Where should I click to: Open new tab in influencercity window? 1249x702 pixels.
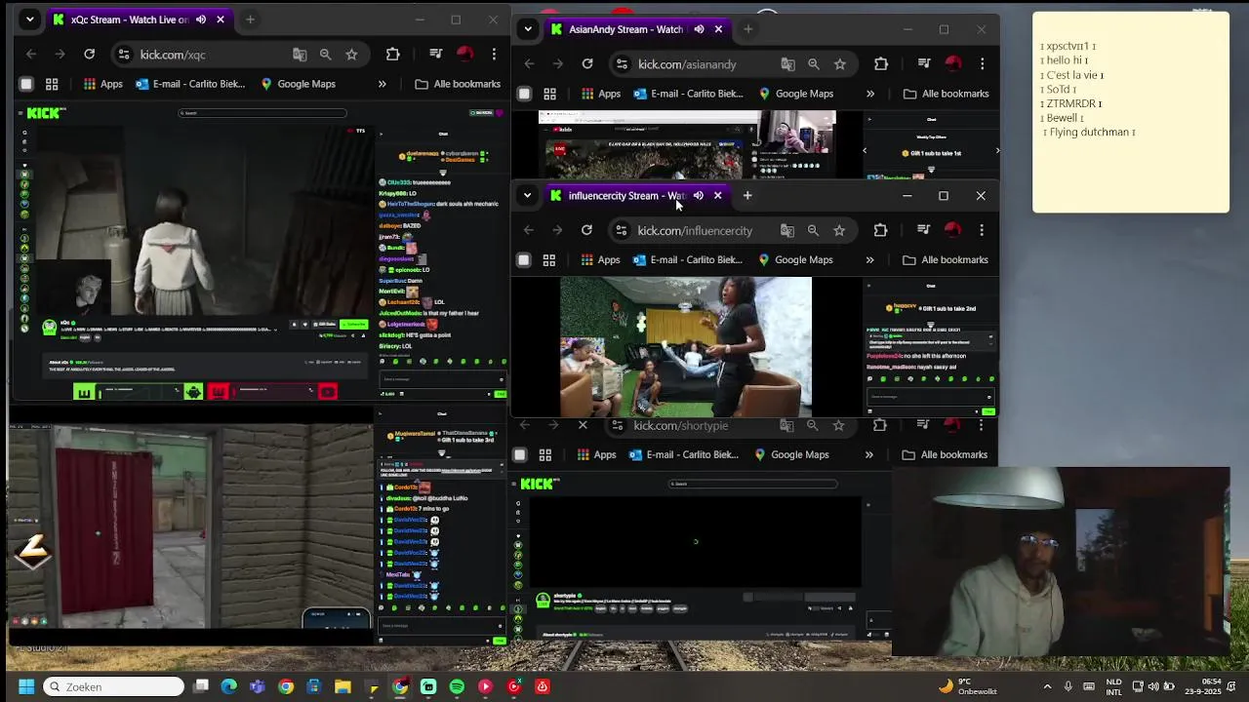[747, 196]
